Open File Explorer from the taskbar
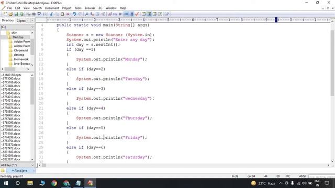Screen dimensions: 335x188 point(30,183)
